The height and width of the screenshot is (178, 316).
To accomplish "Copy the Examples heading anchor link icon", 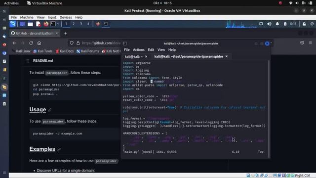I will tap(59, 149).
